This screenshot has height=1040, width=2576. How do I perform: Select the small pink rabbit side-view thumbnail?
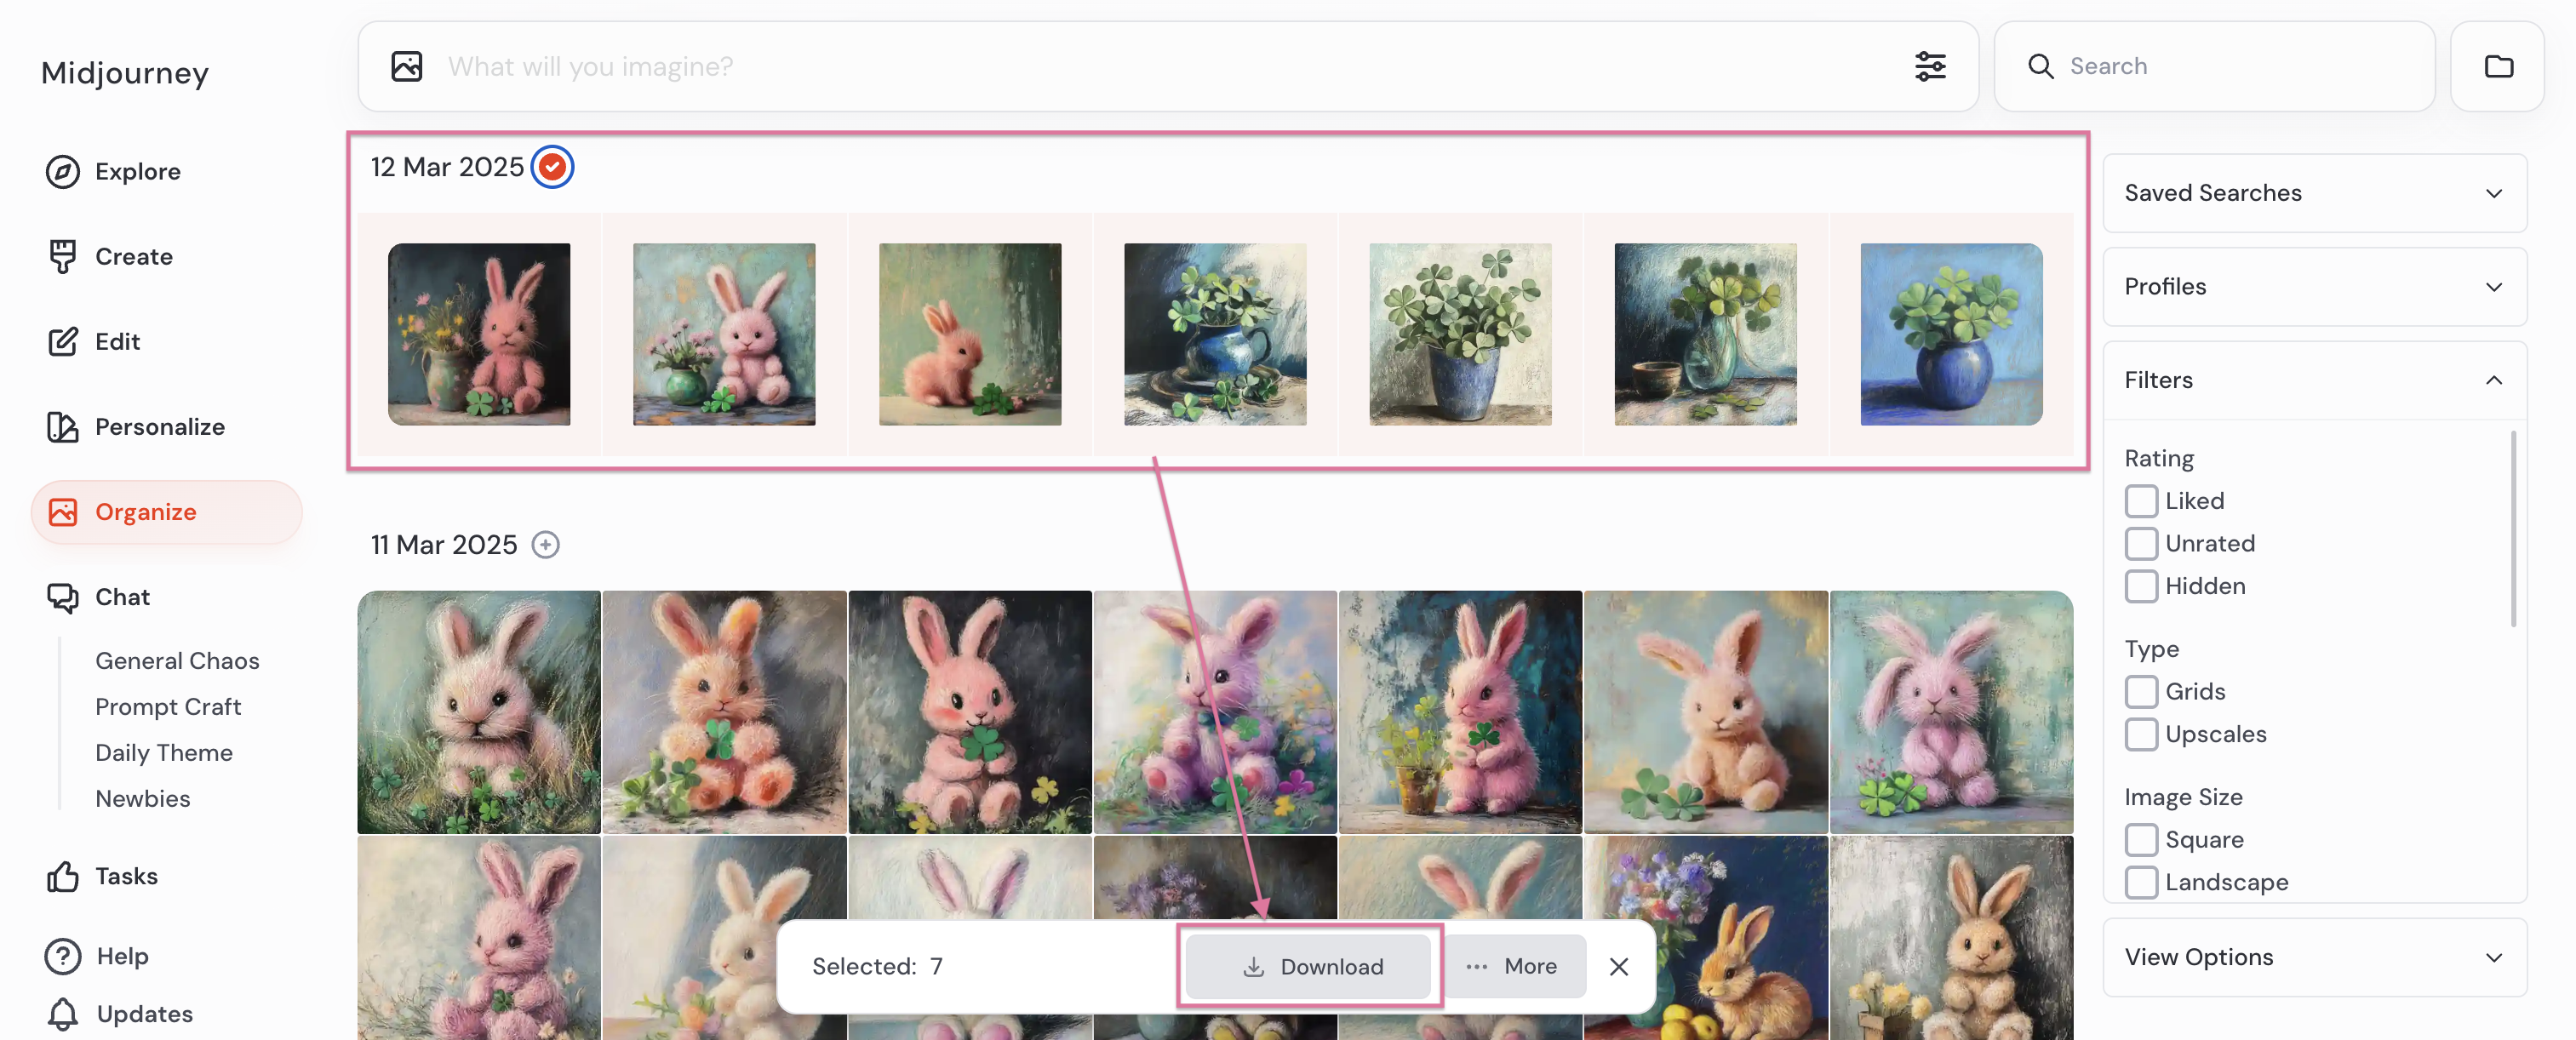970,334
